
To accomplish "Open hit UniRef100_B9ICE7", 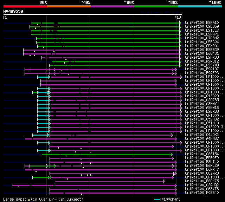I will (202, 31).
